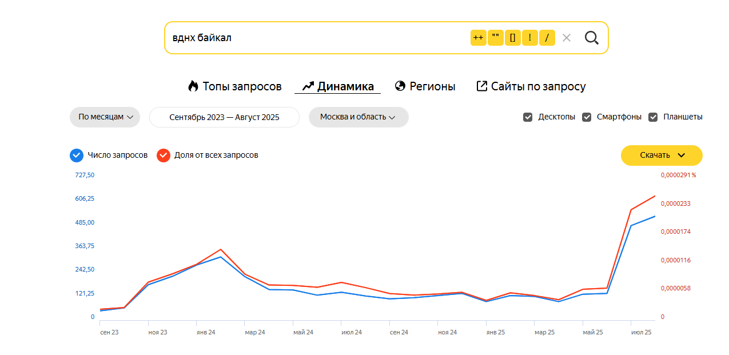The width and height of the screenshot is (729, 355).
Task: Click the exclamation mark operator button
Action: 529,38
